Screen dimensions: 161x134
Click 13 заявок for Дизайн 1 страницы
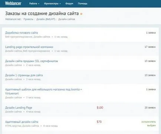point(150,75)
